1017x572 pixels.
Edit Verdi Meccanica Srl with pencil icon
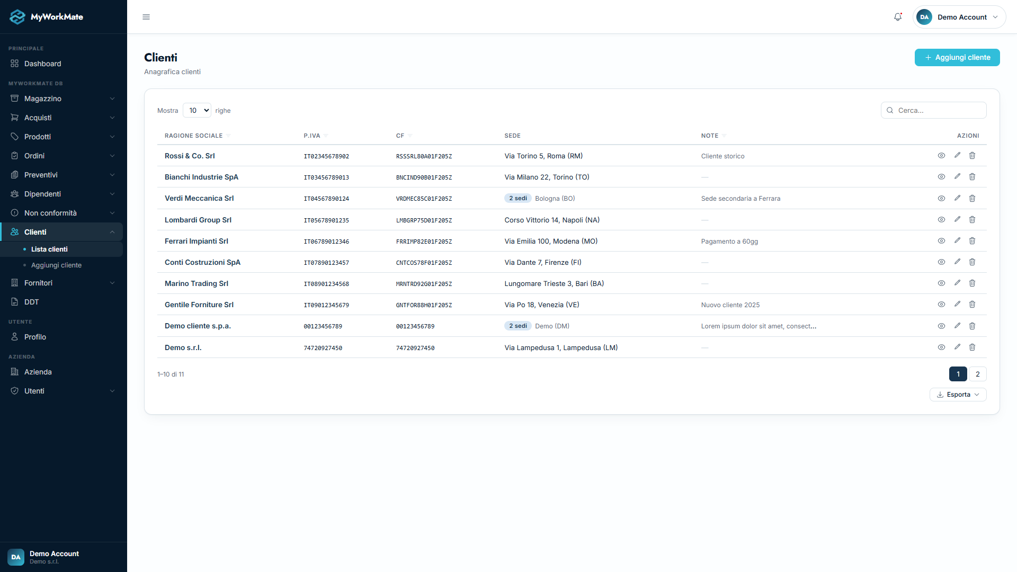pos(957,199)
